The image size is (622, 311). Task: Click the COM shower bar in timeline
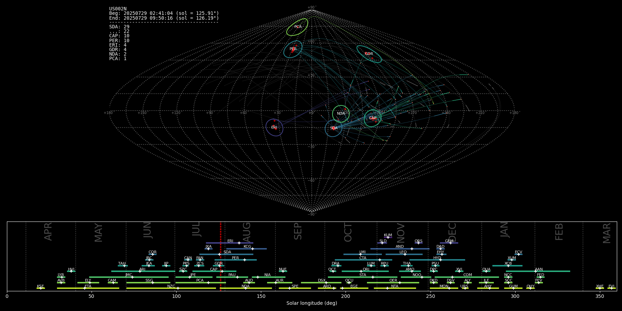[467, 277]
